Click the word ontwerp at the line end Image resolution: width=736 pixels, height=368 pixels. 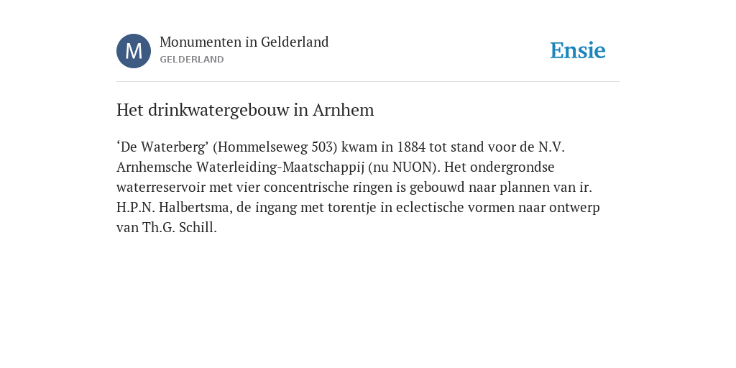tap(574, 208)
